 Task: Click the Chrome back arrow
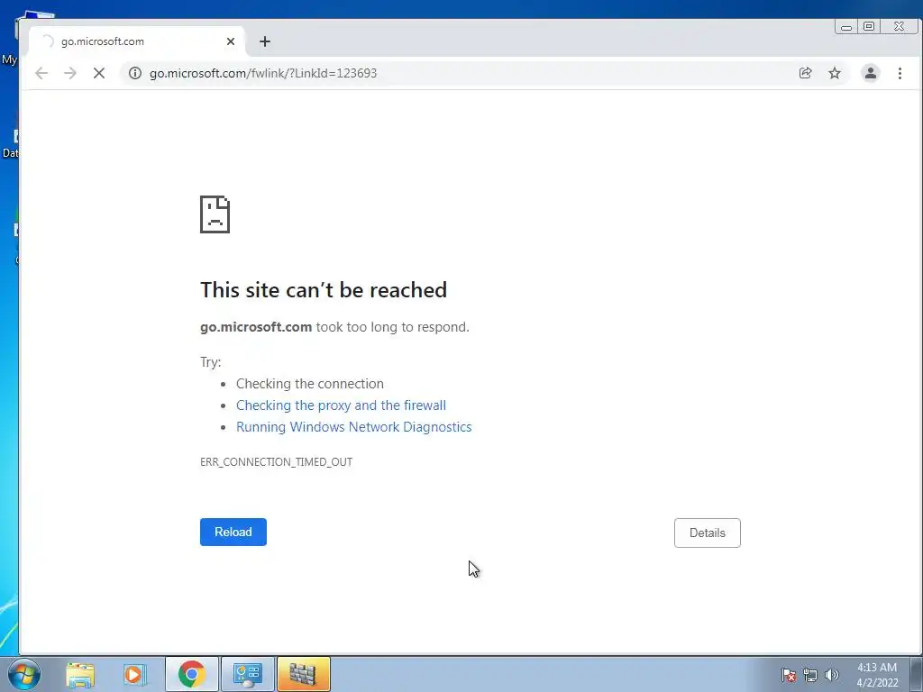pos(41,73)
